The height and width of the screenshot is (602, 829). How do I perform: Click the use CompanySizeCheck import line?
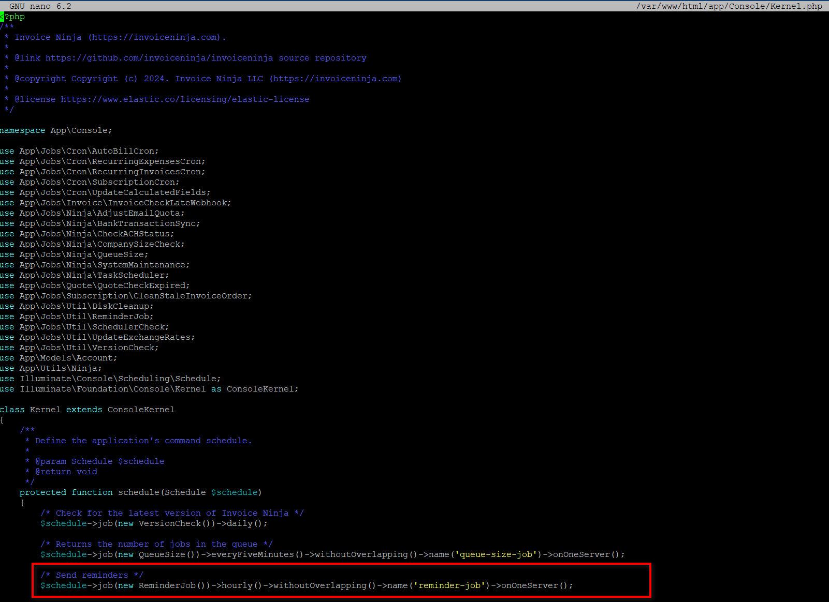[92, 244]
